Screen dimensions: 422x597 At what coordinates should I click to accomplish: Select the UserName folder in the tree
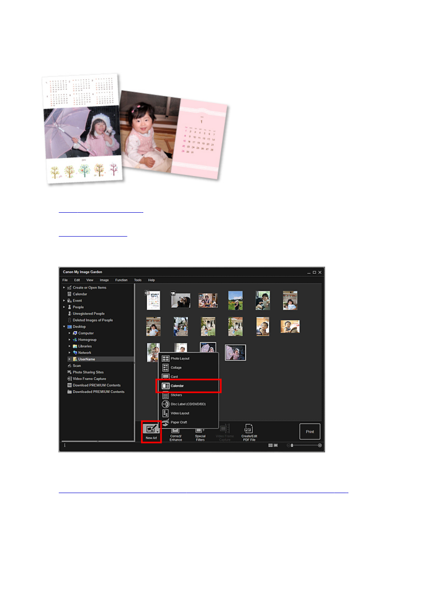tap(87, 359)
